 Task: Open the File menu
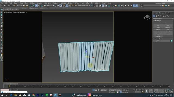point(2,3)
